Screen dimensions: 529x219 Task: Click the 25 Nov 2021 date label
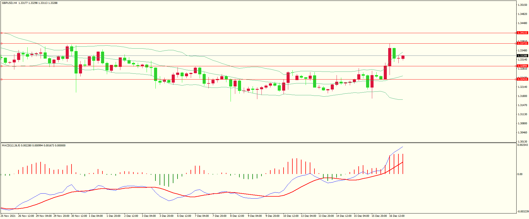(x=8, y=216)
